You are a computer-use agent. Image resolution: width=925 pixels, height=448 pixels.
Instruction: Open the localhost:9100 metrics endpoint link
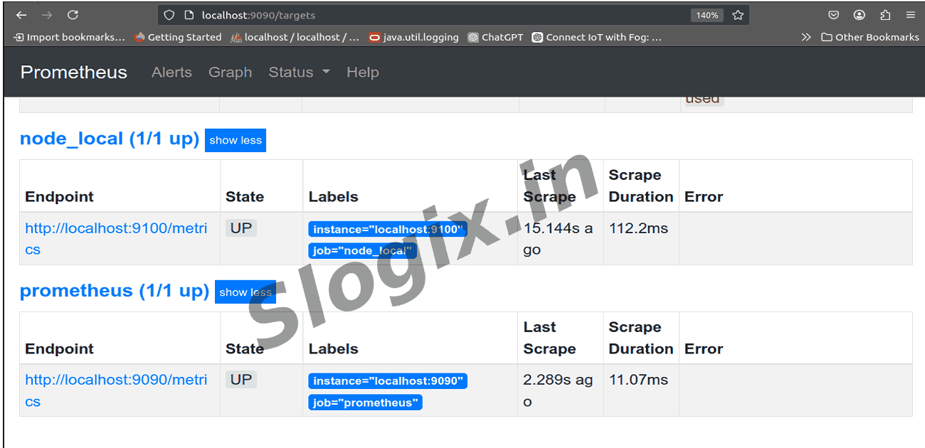point(116,228)
